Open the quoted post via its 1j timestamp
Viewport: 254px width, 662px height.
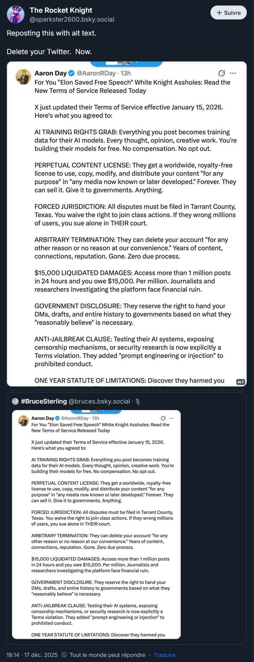137,401
